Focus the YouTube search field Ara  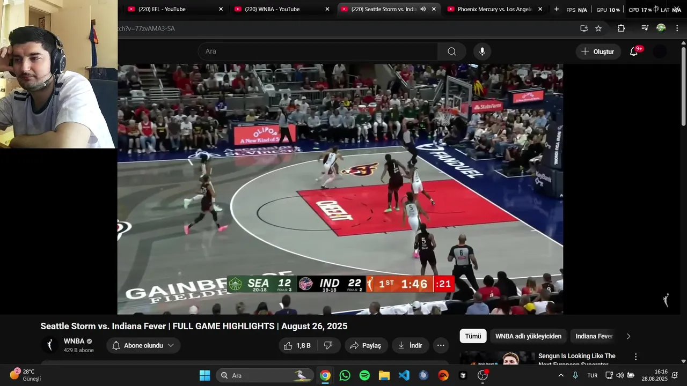click(x=318, y=51)
